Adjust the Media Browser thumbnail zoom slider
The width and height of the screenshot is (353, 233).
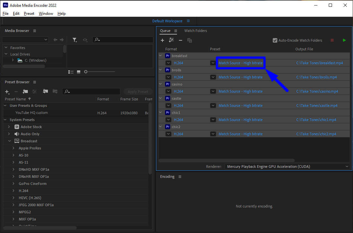point(86,72)
